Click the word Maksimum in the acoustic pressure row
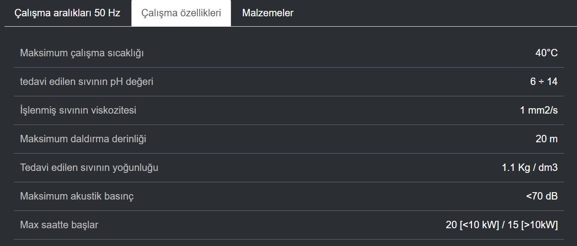The height and width of the screenshot is (246, 577). point(44,196)
